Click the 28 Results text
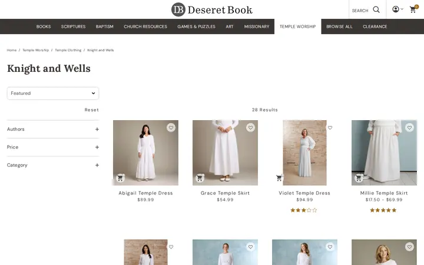Viewport: 424px width, 265px height. [265, 110]
